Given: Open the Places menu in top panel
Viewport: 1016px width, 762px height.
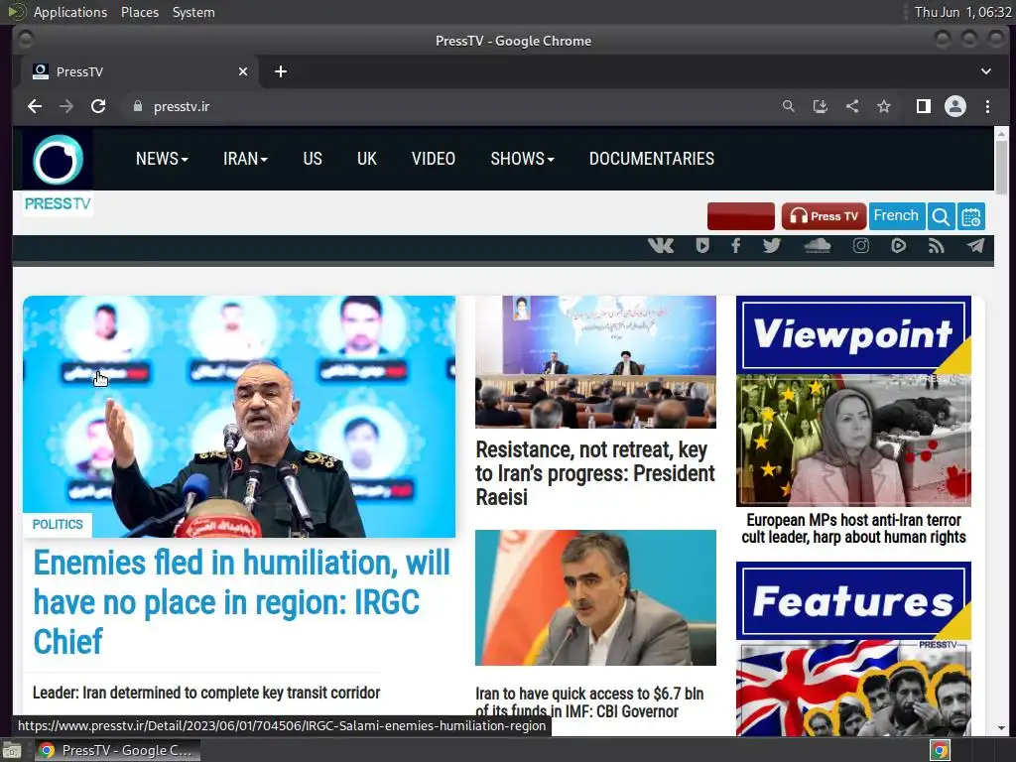Looking at the screenshot, I should point(140,12).
